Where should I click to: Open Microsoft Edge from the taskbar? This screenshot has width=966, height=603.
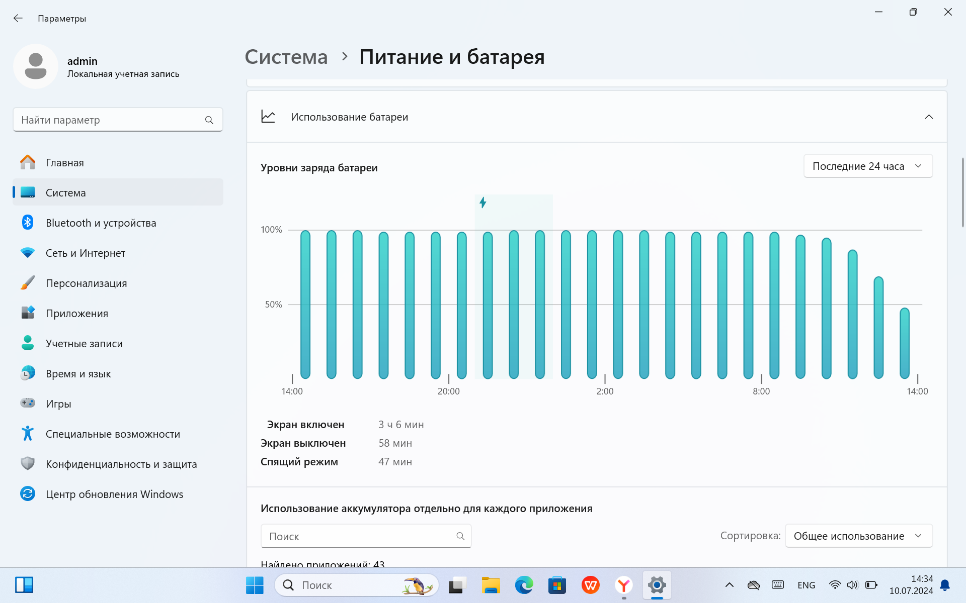[524, 585]
